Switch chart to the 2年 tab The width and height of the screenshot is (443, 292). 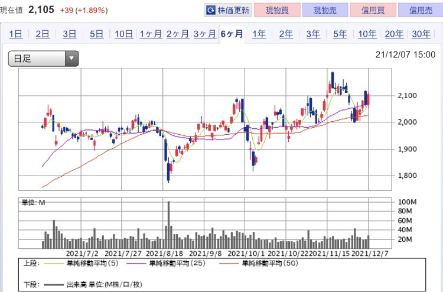pos(286,34)
